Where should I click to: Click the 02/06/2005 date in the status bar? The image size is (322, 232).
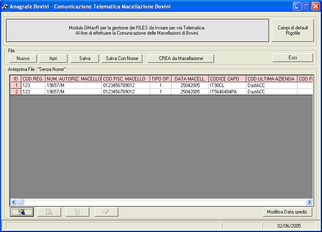coord(289,226)
